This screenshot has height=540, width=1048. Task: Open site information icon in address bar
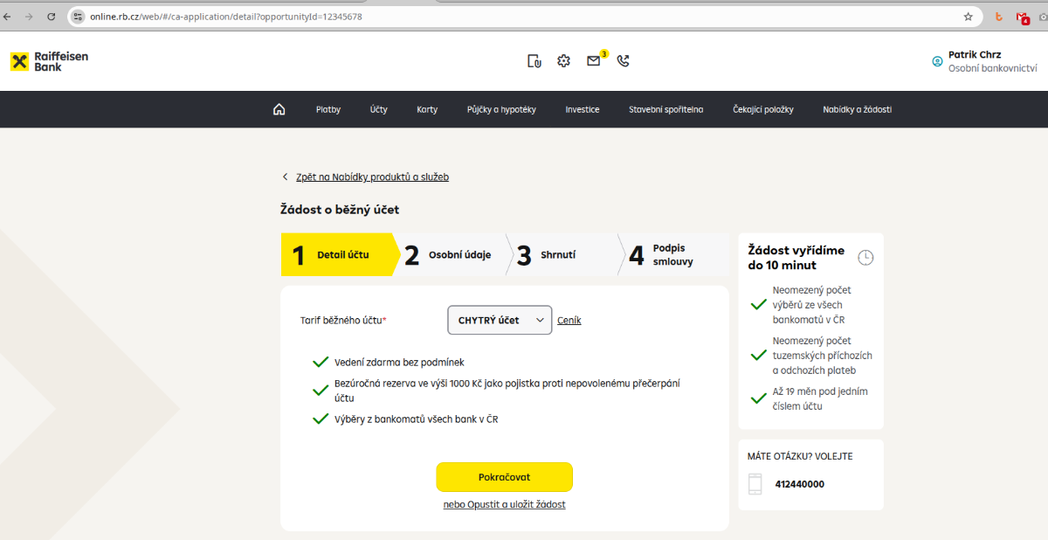[78, 17]
